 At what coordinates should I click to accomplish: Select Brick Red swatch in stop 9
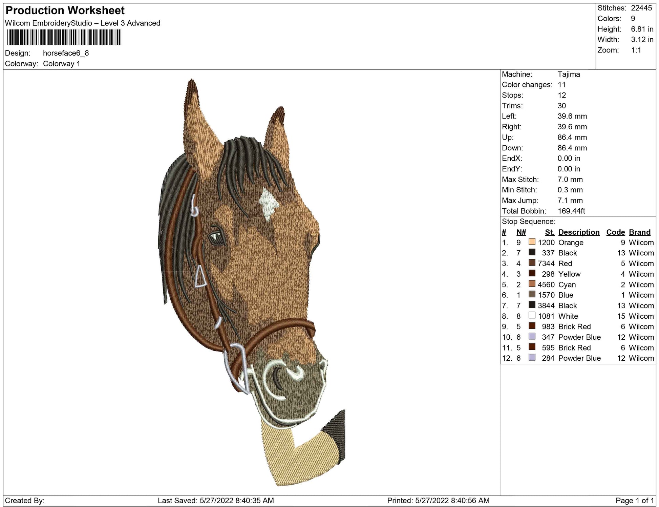(x=532, y=326)
